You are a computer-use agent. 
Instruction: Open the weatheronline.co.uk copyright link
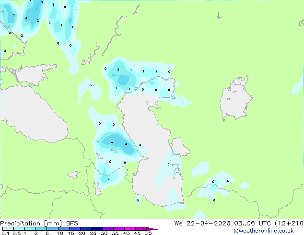pyautogui.click(x=263, y=231)
